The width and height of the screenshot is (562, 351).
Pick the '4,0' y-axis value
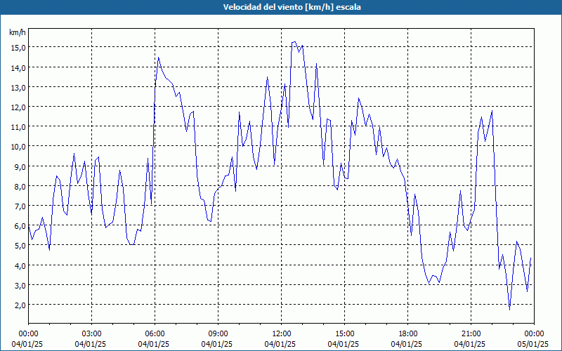tap(19, 265)
